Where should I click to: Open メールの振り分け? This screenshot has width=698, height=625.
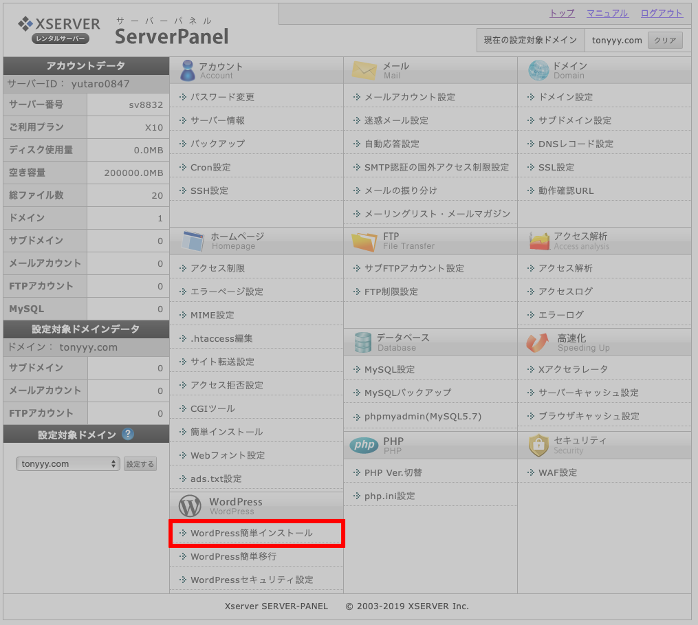tap(401, 190)
